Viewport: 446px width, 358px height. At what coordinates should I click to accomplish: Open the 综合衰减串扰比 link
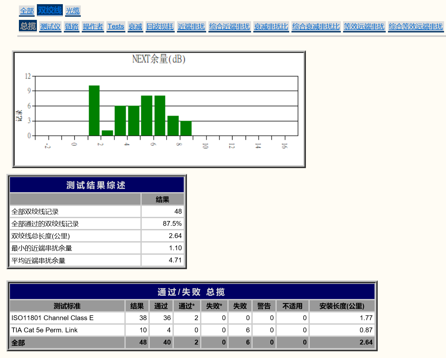[x=316, y=27]
